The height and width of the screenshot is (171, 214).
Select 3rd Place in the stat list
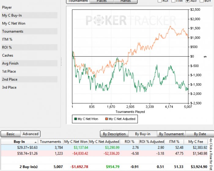29,87
